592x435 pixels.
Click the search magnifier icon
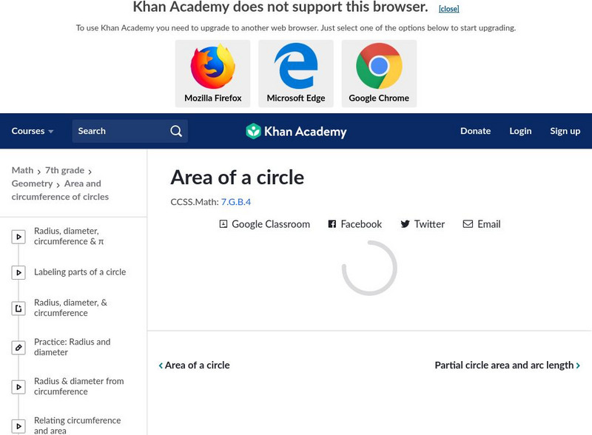click(x=176, y=131)
